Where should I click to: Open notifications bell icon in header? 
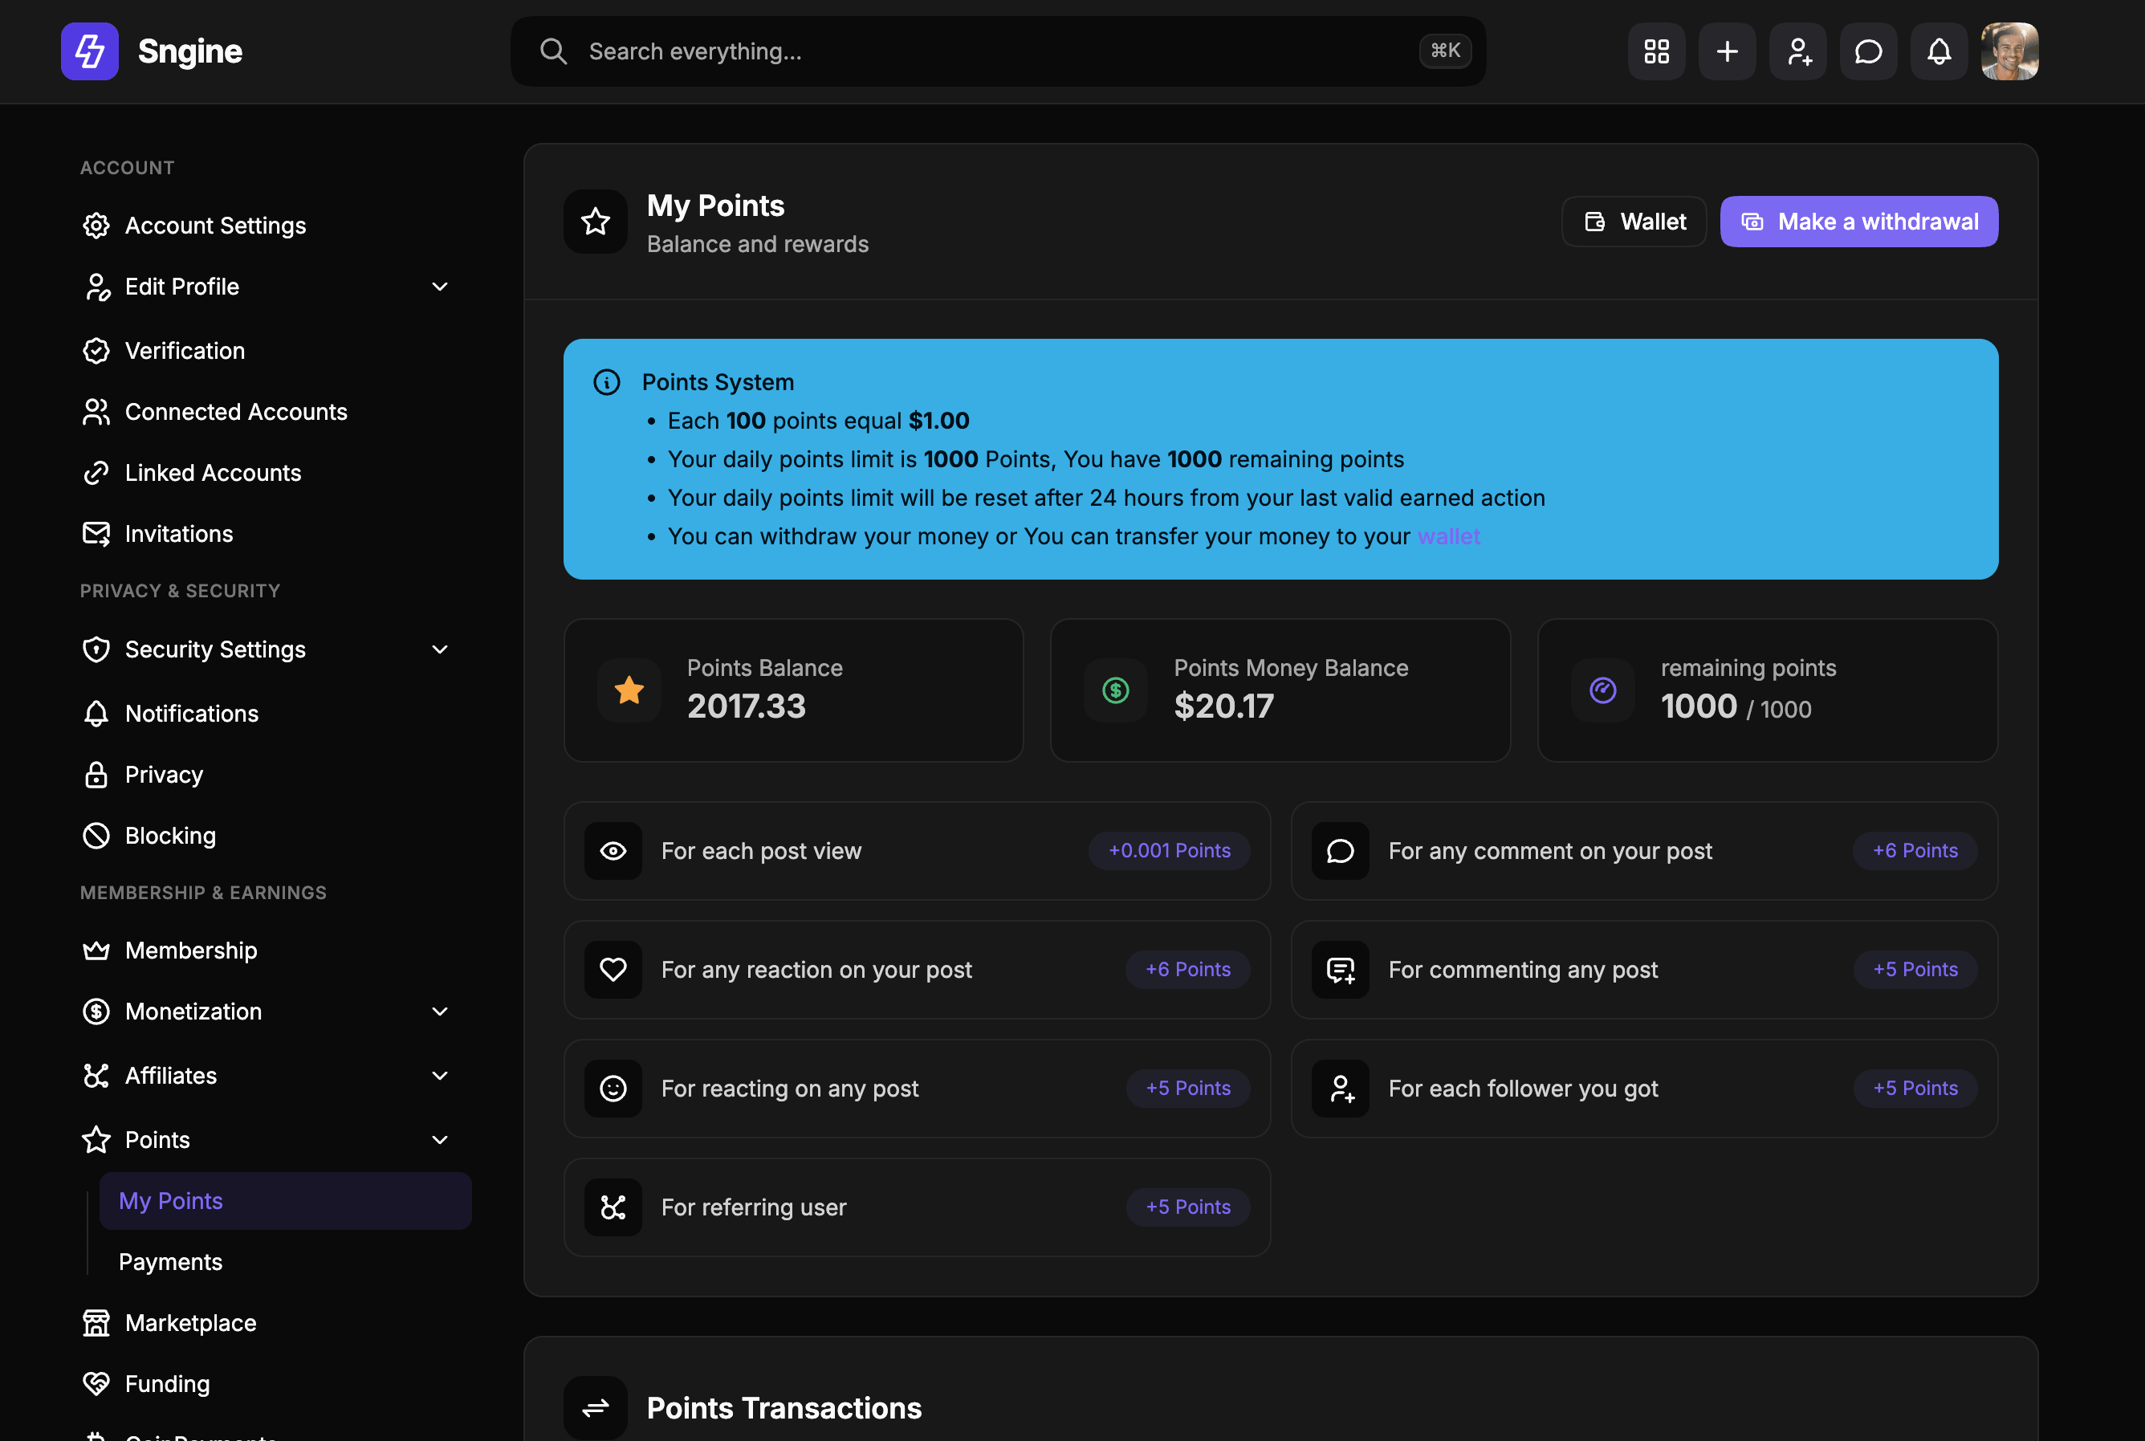click(x=1939, y=51)
